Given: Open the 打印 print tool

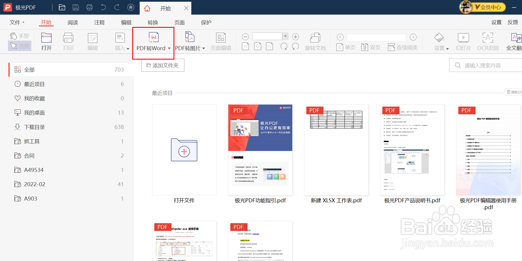Looking at the screenshot, I should pyautogui.click(x=68, y=41).
